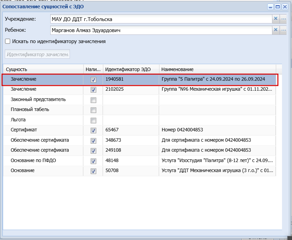
Task: Toggle checkbox in Законный представитель row
Action: point(93,100)
